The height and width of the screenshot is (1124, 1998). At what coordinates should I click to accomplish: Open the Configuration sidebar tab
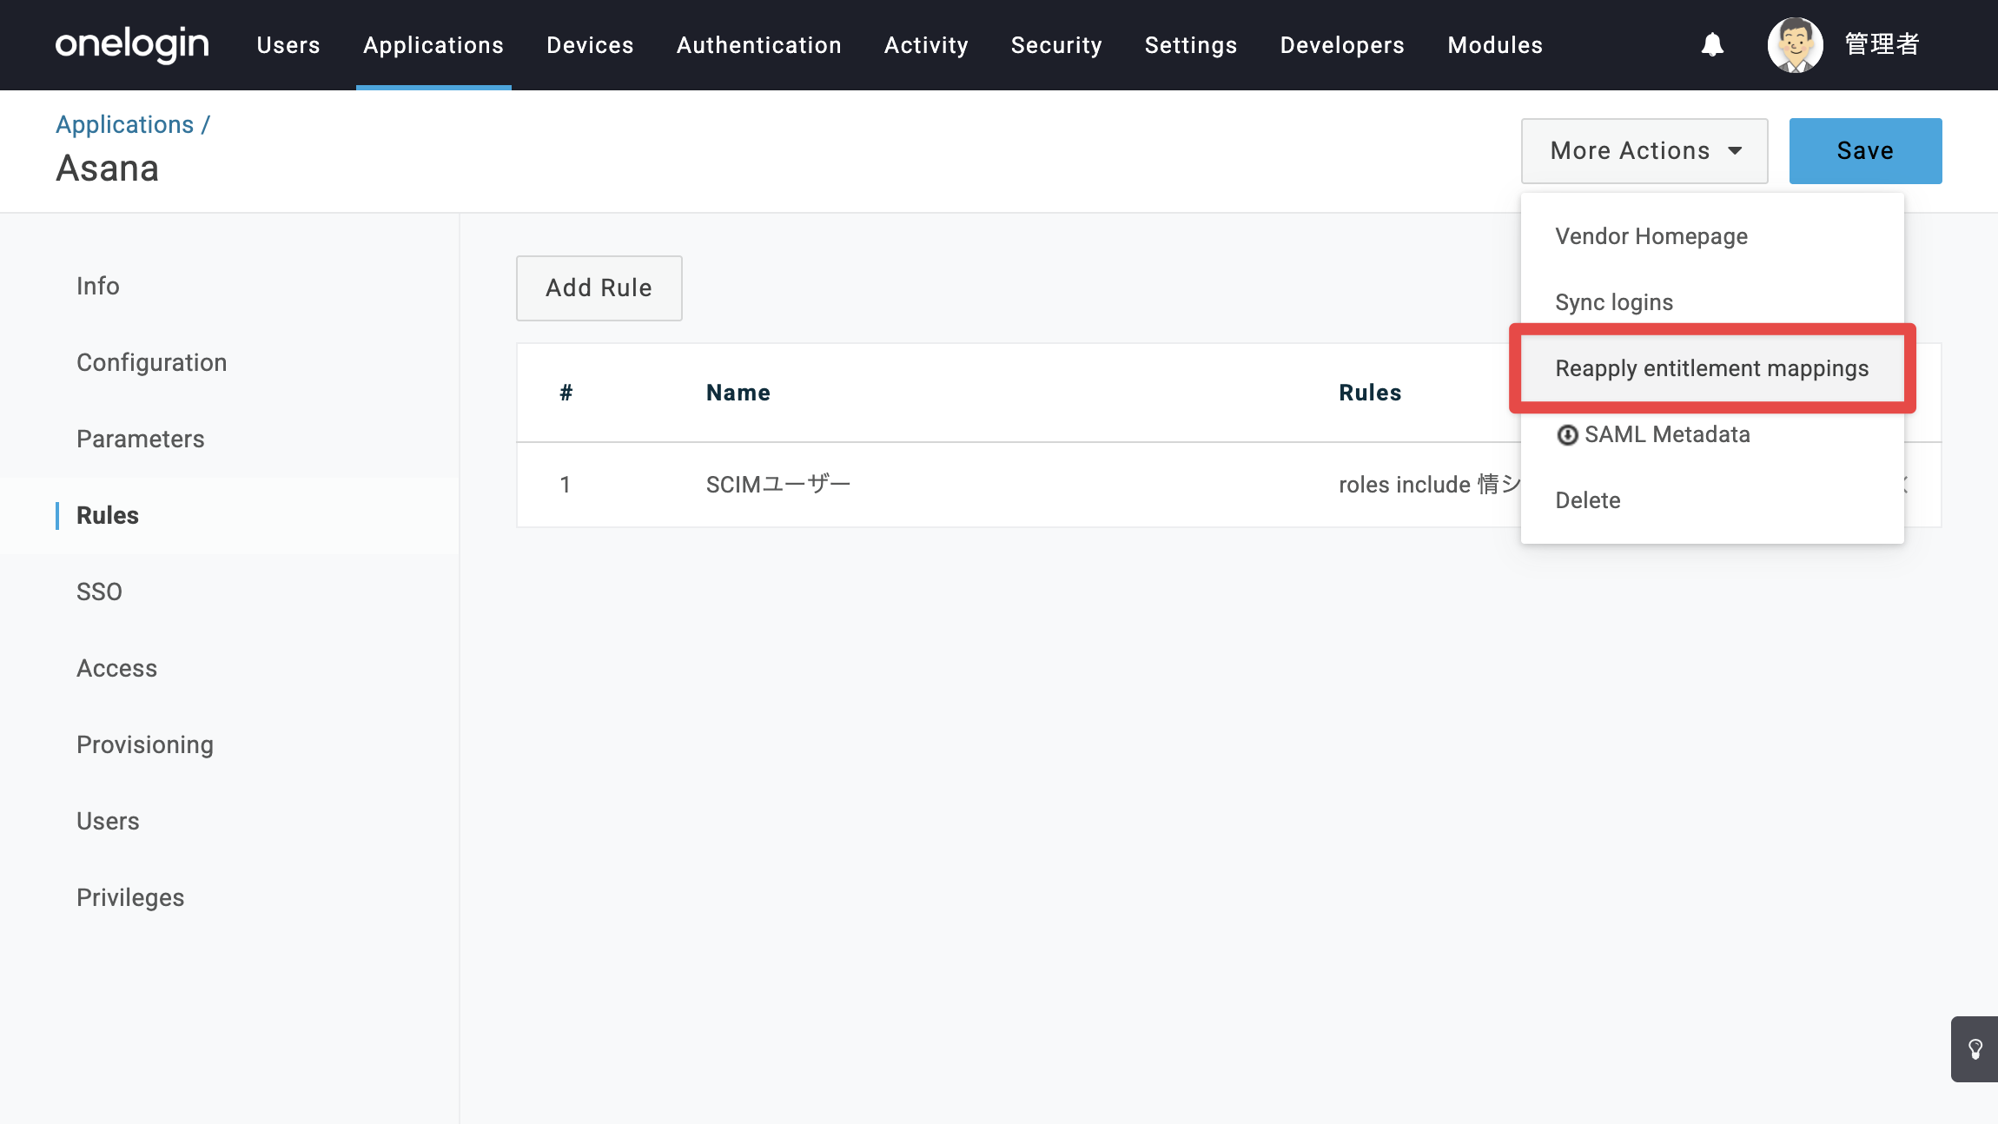(152, 362)
